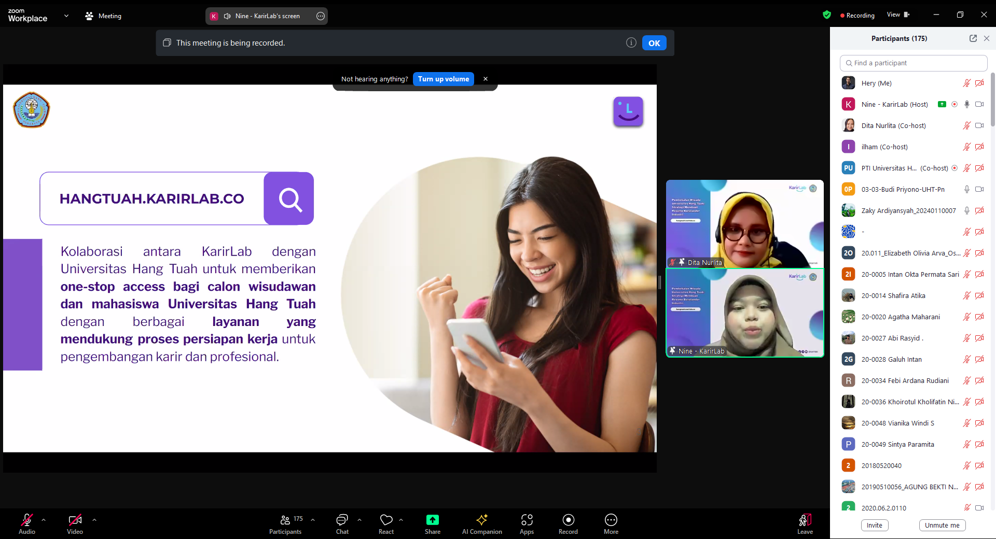The height and width of the screenshot is (539, 996).
Task: Open the View layout dropdown
Action: click(898, 15)
